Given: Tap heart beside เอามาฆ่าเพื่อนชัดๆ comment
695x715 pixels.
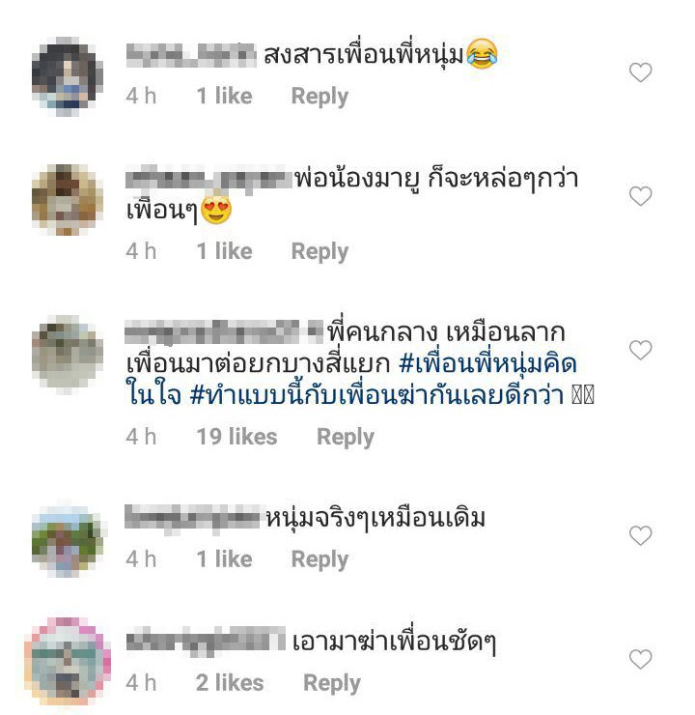Looking at the screenshot, I should click(x=640, y=659).
